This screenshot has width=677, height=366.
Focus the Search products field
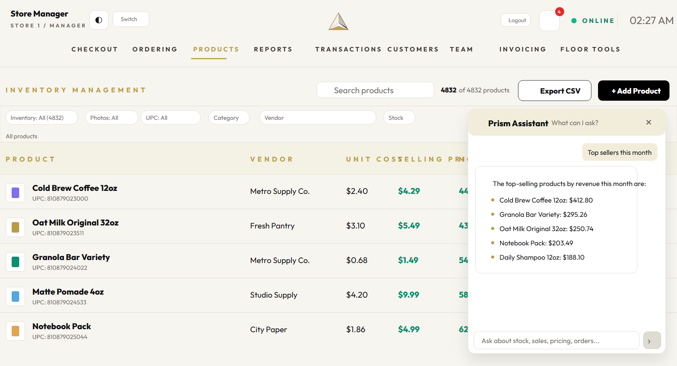(x=375, y=90)
